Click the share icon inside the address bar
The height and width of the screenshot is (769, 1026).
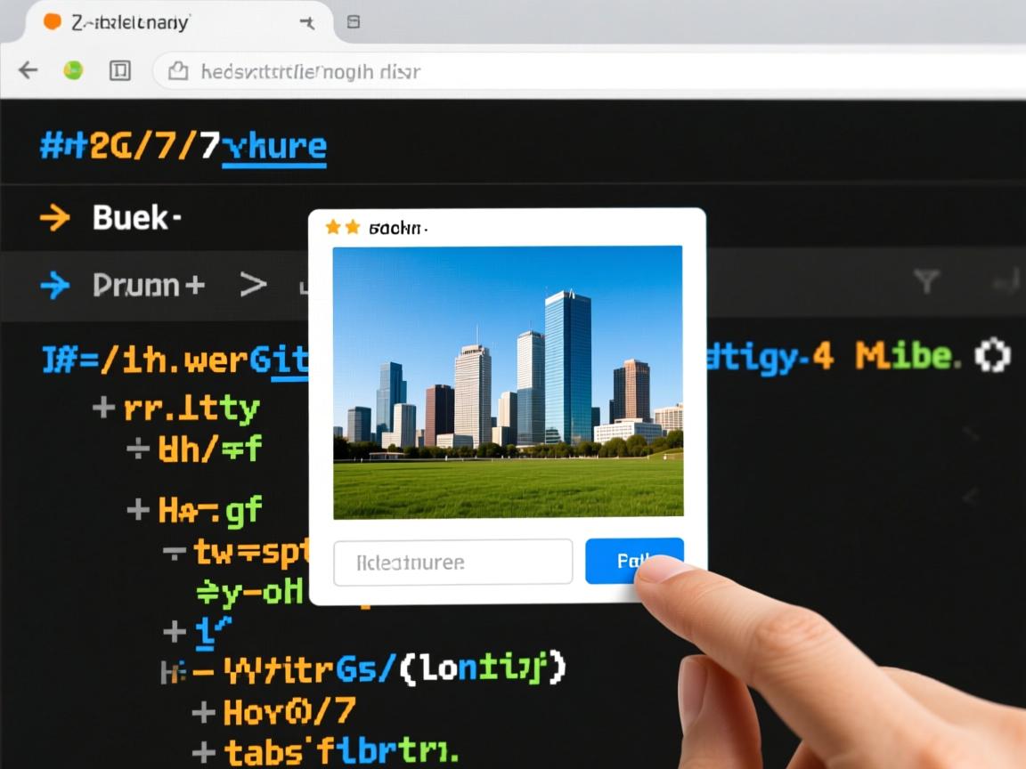coord(179,71)
